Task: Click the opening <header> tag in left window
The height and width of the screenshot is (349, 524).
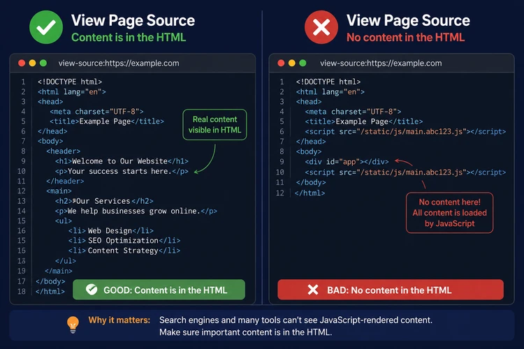Action: pos(63,151)
